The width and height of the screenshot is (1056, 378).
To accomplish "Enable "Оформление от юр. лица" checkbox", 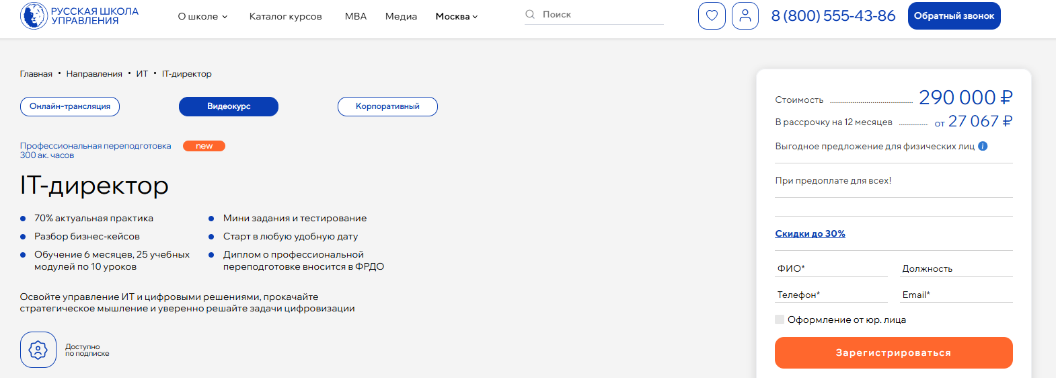I will click(780, 319).
